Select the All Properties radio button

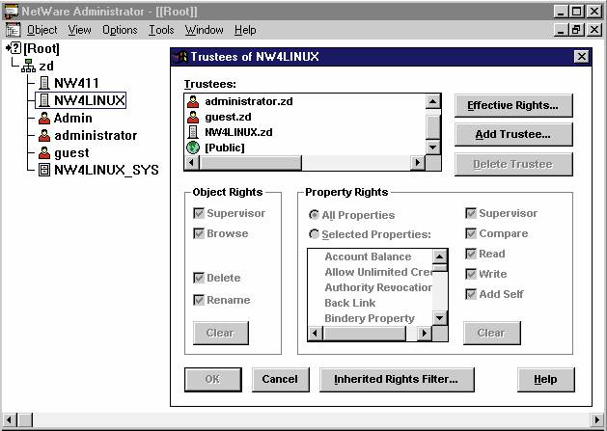(314, 215)
